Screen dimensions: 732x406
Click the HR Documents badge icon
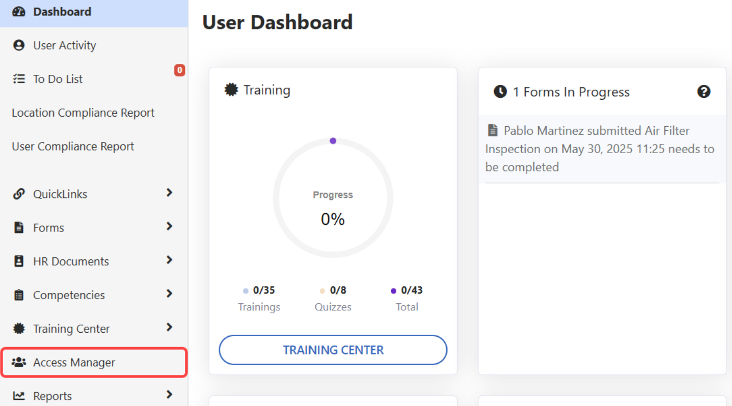click(x=19, y=261)
